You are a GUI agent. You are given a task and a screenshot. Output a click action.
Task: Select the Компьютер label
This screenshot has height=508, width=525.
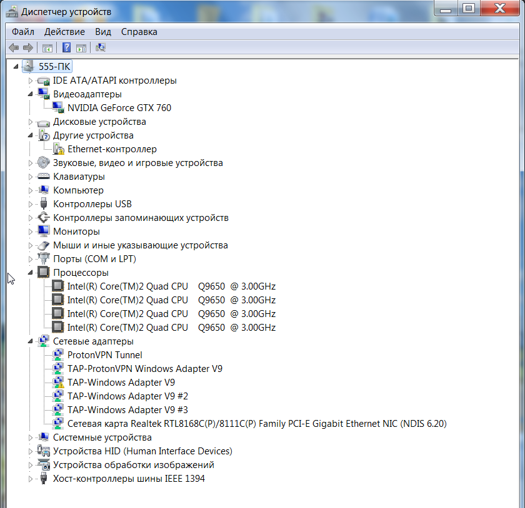(78, 190)
